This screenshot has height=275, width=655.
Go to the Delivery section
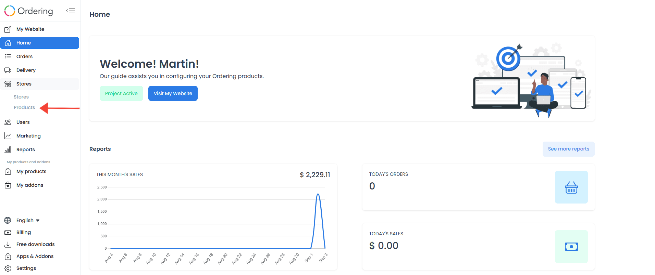(x=40, y=70)
